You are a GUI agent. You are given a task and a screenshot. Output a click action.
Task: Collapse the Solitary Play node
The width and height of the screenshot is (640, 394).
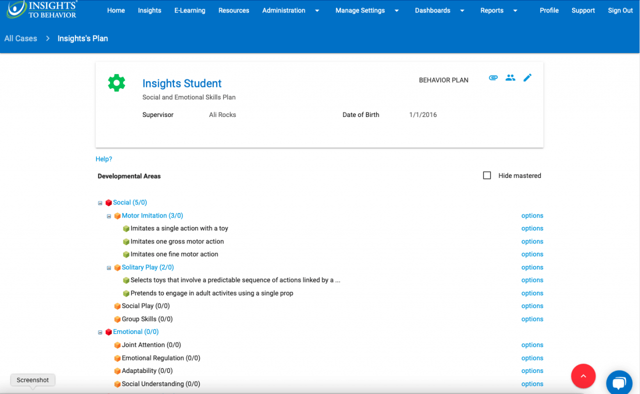109,267
